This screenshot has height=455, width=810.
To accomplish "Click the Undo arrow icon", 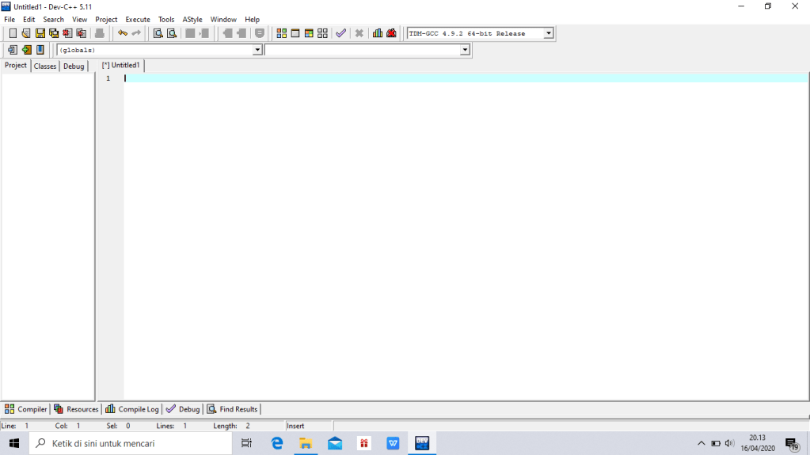I will [123, 33].
